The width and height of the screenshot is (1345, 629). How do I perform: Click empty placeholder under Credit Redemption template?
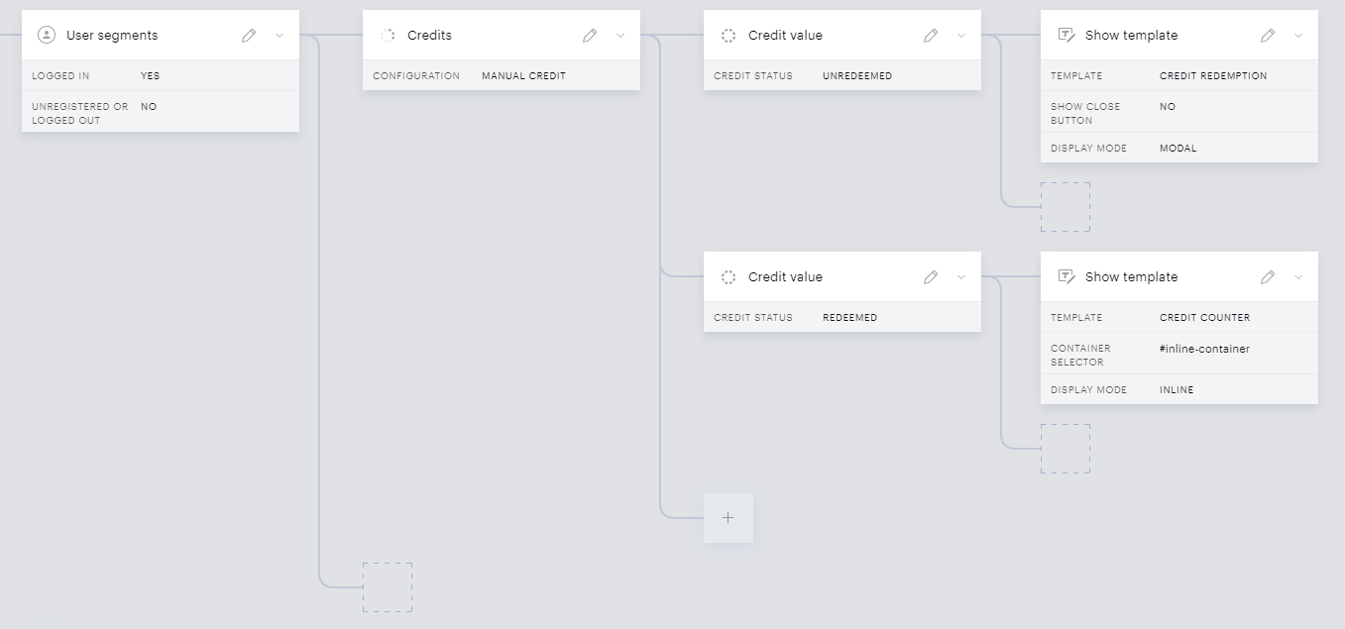[x=1065, y=207]
